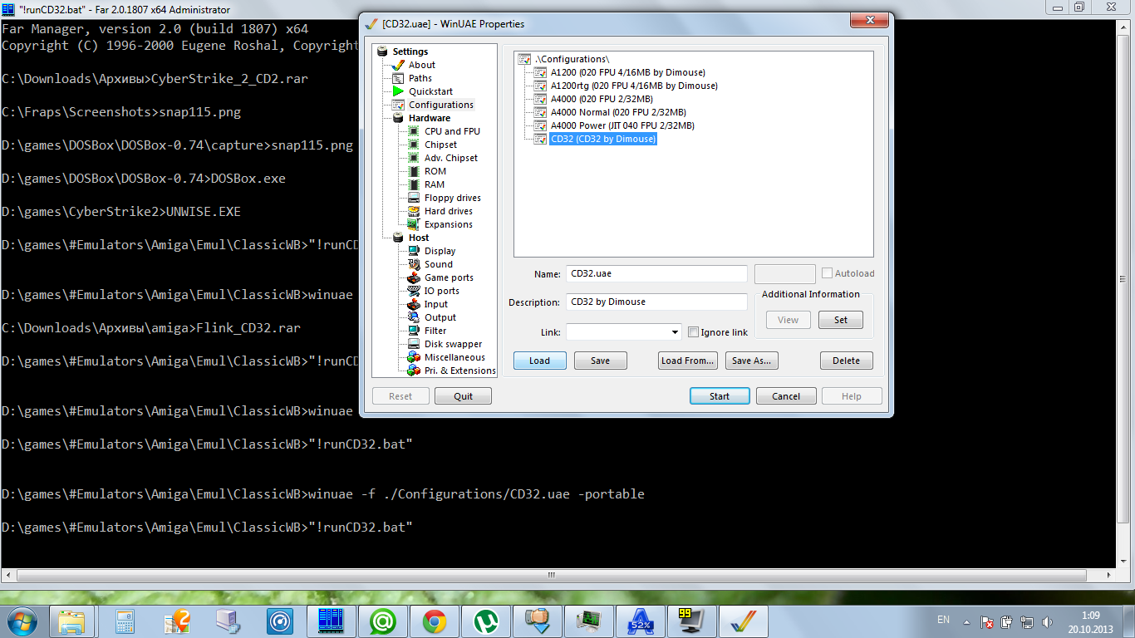
Task: Click the Help button
Action: [x=852, y=396]
